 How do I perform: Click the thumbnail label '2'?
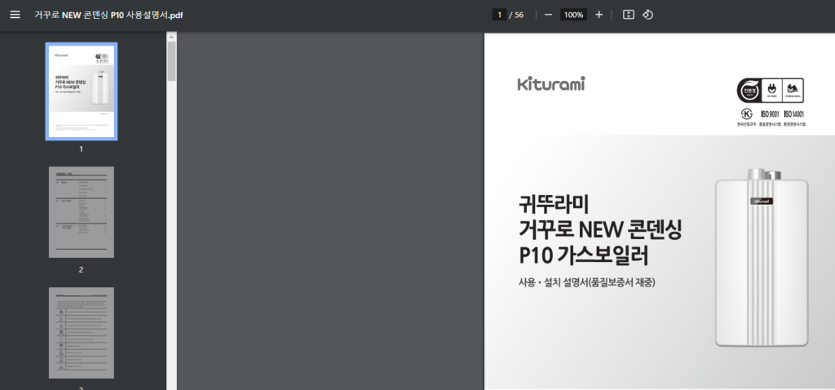(x=81, y=269)
